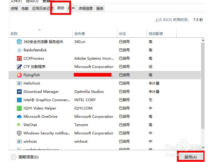Click the 360安全浏览器 服务组件 icon
Image resolution: width=215 pixels, height=162 pixels.
coord(19,42)
